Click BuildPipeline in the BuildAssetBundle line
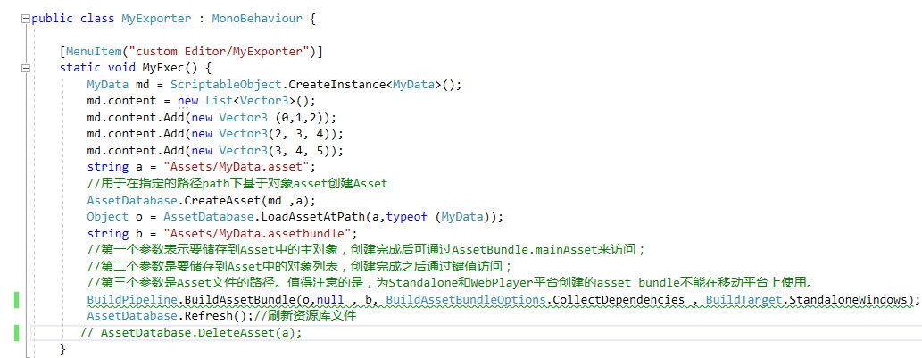Viewport: 922px width, 358px height. click(x=132, y=300)
